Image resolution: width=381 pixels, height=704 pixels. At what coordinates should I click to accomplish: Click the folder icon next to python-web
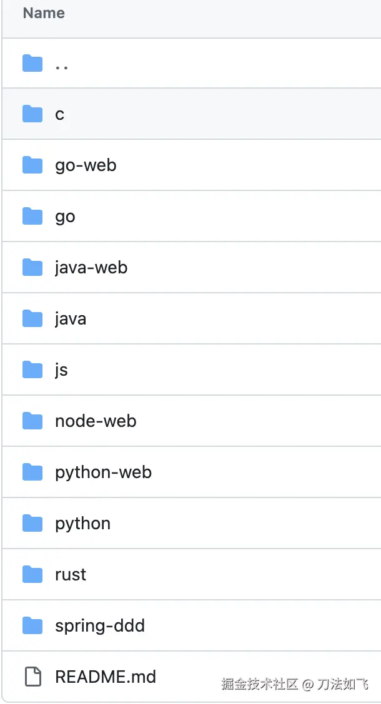32,472
